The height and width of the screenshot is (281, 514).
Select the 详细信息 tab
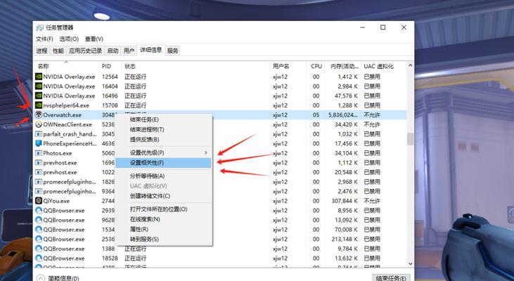tap(150, 50)
